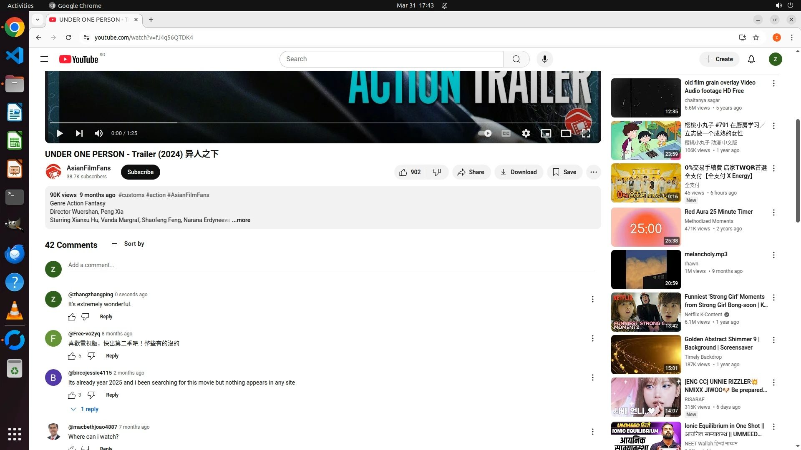
Task: Click the Share button
Action: coord(471,172)
